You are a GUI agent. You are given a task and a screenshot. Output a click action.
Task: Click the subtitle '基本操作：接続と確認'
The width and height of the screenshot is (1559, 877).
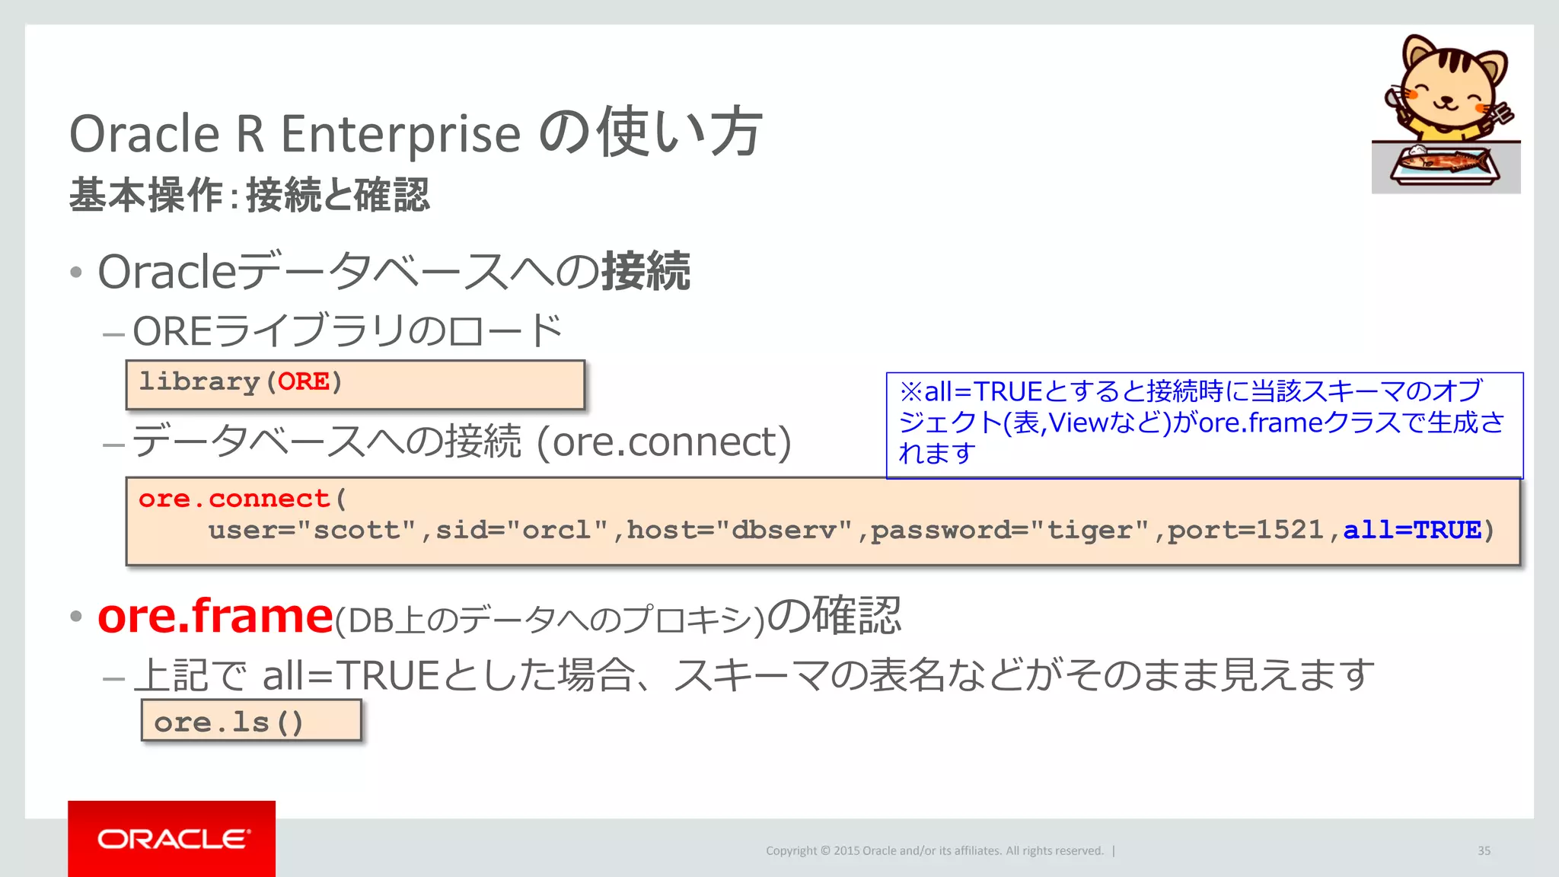250,195
